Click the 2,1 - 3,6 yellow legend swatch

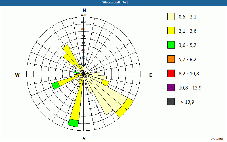(x=171, y=31)
